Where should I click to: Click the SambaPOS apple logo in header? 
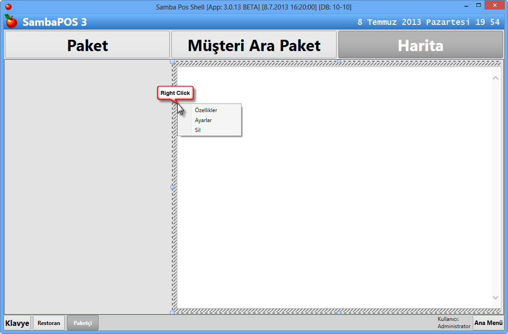click(x=11, y=22)
